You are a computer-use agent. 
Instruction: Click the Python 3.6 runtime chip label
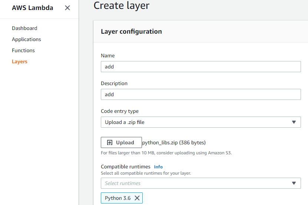pyautogui.click(x=117, y=198)
